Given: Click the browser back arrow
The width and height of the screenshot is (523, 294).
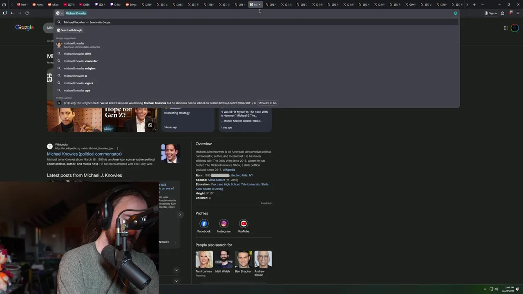Looking at the screenshot, I should (x=12, y=13).
